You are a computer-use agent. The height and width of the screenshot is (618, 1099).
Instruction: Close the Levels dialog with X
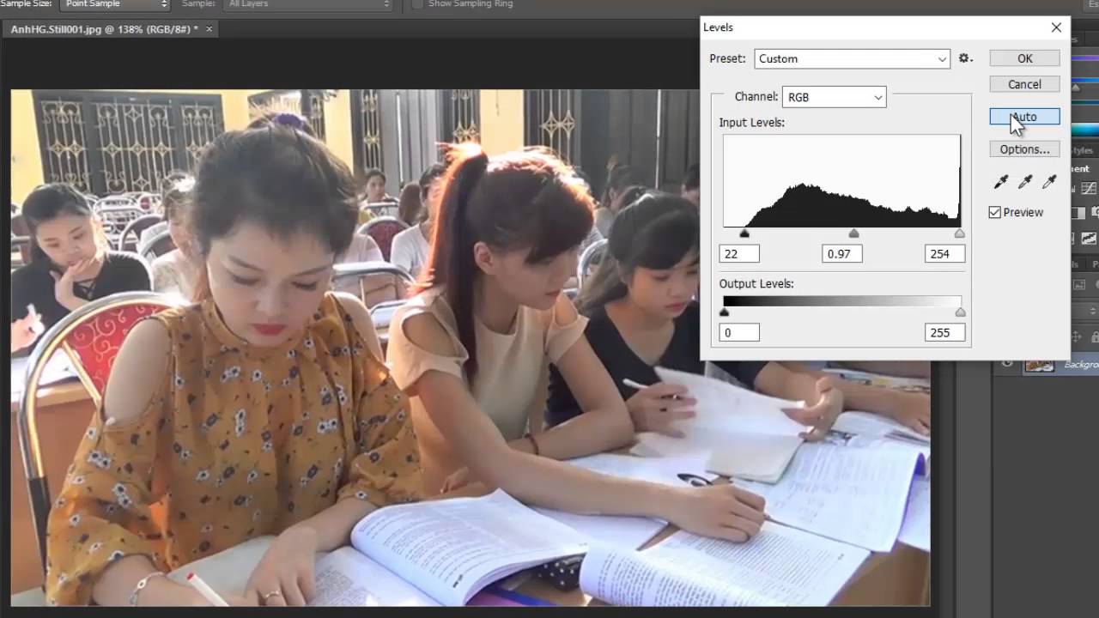click(x=1056, y=27)
